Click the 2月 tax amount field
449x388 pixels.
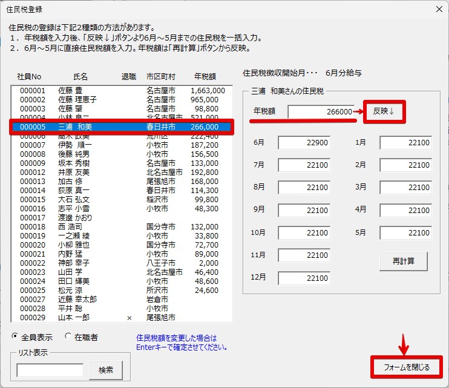point(406,165)
